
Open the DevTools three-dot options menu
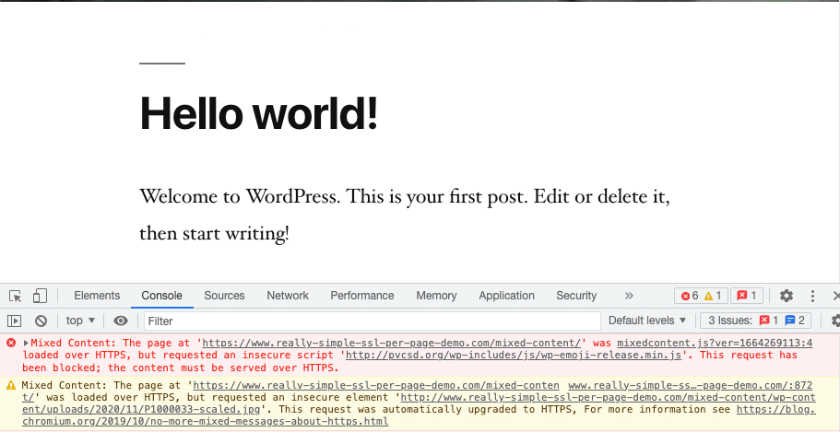point(812,296)
